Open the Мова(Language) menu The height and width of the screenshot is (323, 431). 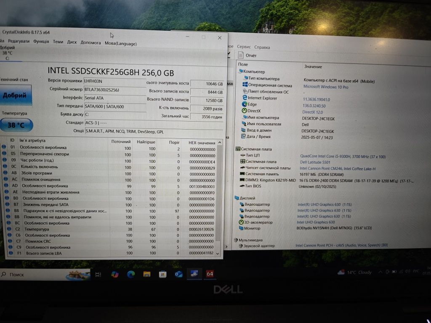click(121, 43)
